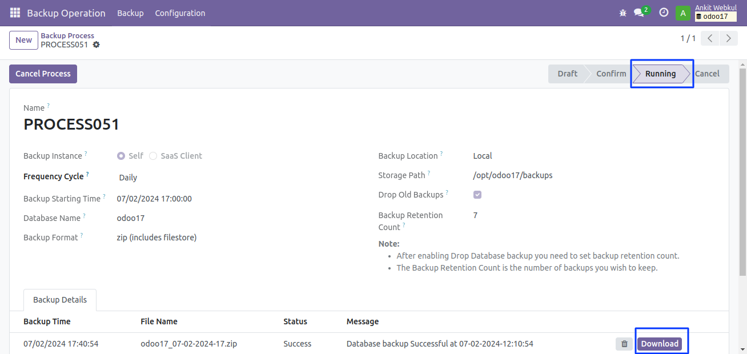The image size is (747, 354).
Task: Toggle the Drop Old Backups checkbox
Action: click(x=477, y=195)
